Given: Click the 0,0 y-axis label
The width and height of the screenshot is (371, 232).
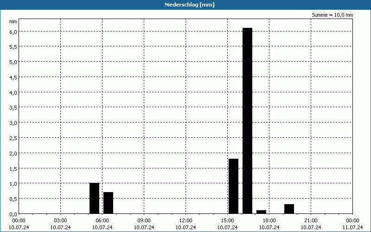Looking at the screenshot, I should tap(13, 214).
